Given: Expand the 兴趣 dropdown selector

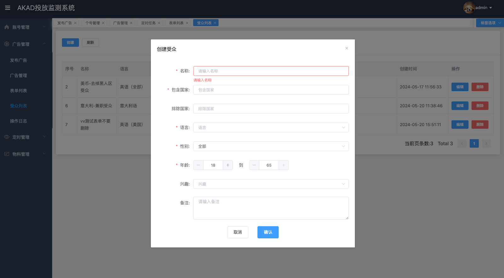Looking at the screenshot, I should click(x=271, y=184).
